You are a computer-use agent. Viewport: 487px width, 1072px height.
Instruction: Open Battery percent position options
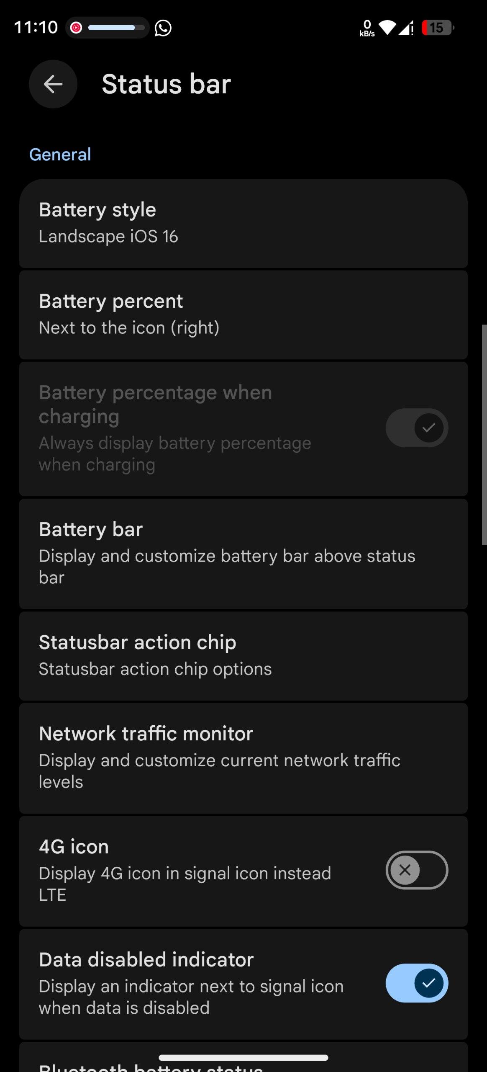tap(243, 314)
